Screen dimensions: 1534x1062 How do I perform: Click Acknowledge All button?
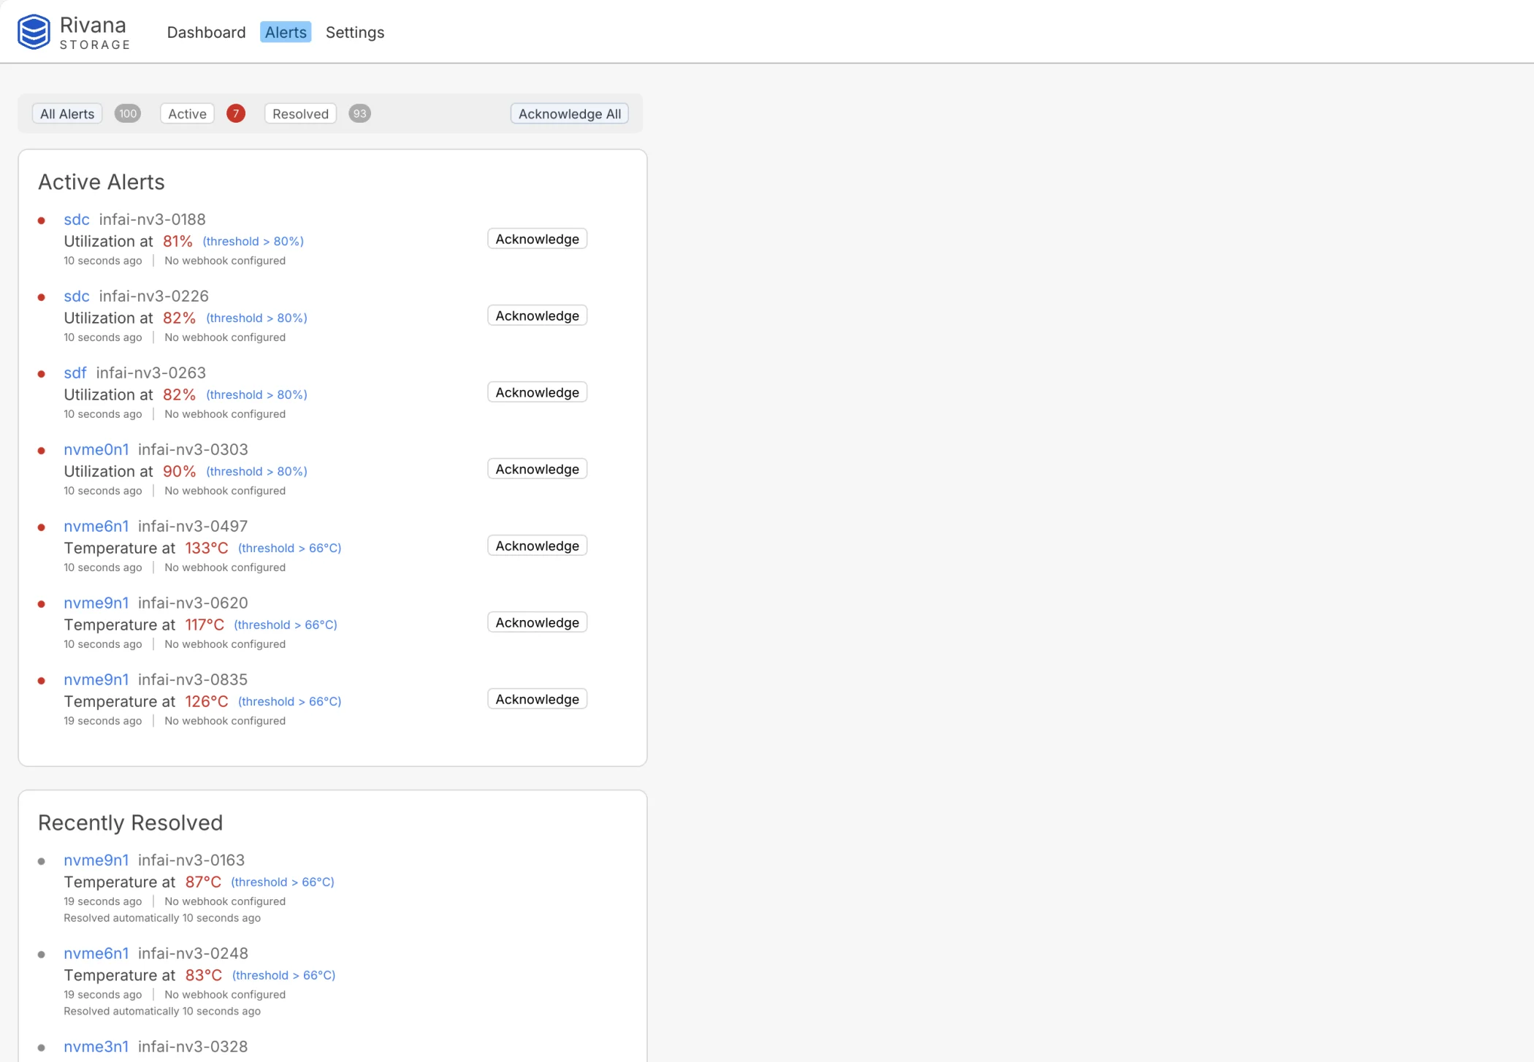click(x=570, y=114)
